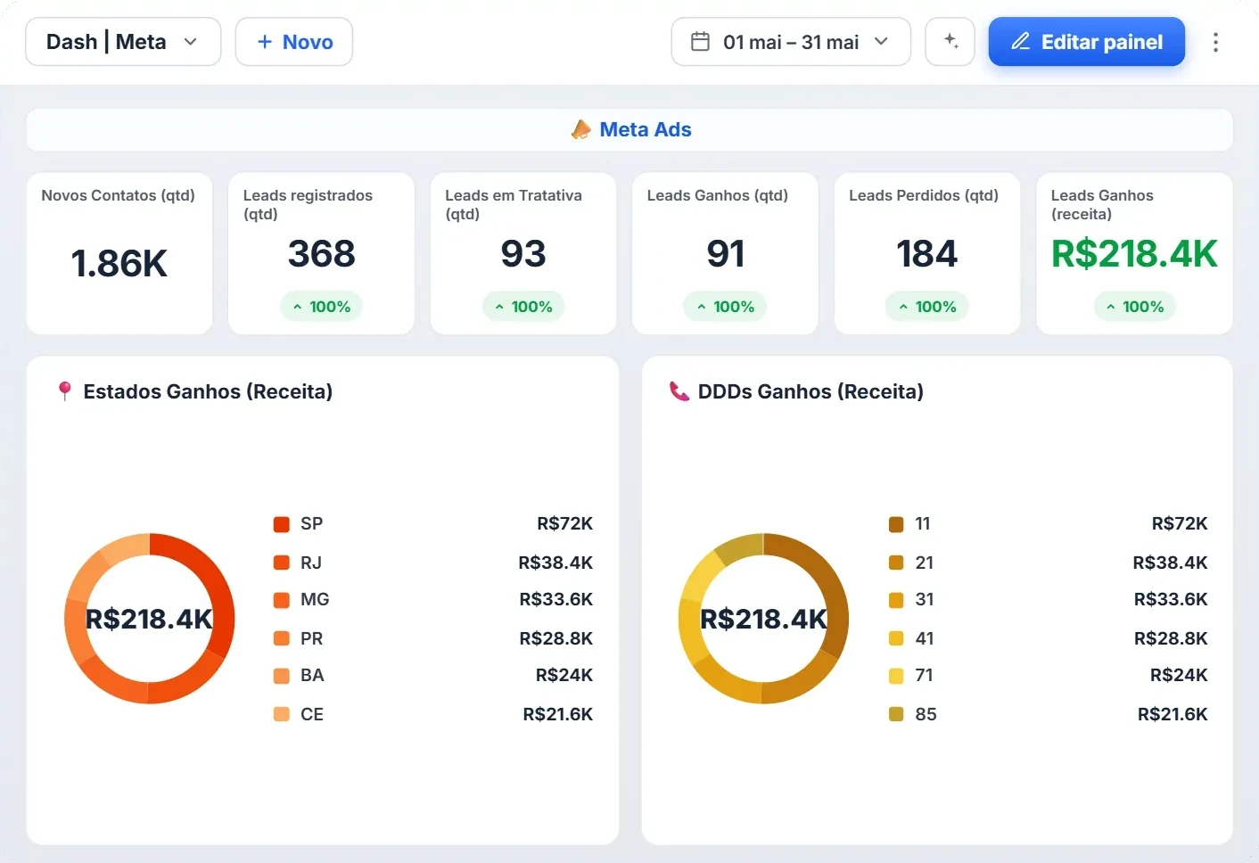Click the chevron next to Dash | Meta
The image size is (1259, 863).
coord(190,42)
